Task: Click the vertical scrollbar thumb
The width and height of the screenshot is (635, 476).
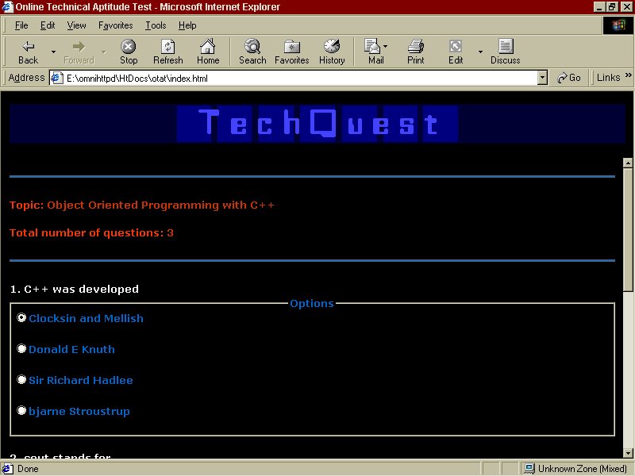Action: tap(628, 229)
